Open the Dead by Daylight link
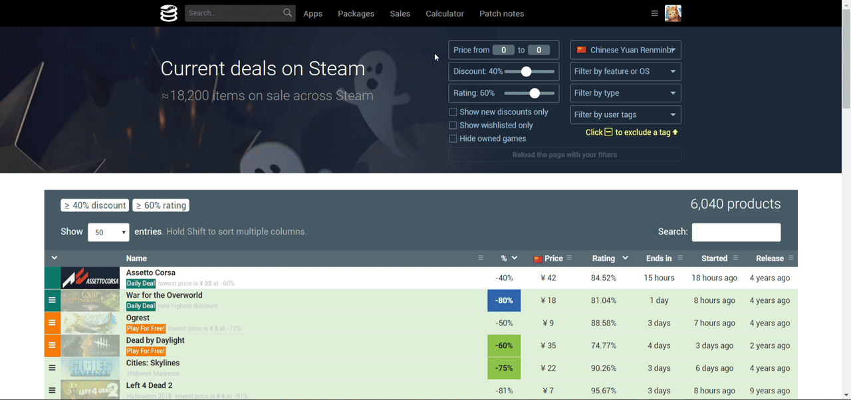Screen dimensions: 851x400 pyautogui.click(x=156, y=340)
